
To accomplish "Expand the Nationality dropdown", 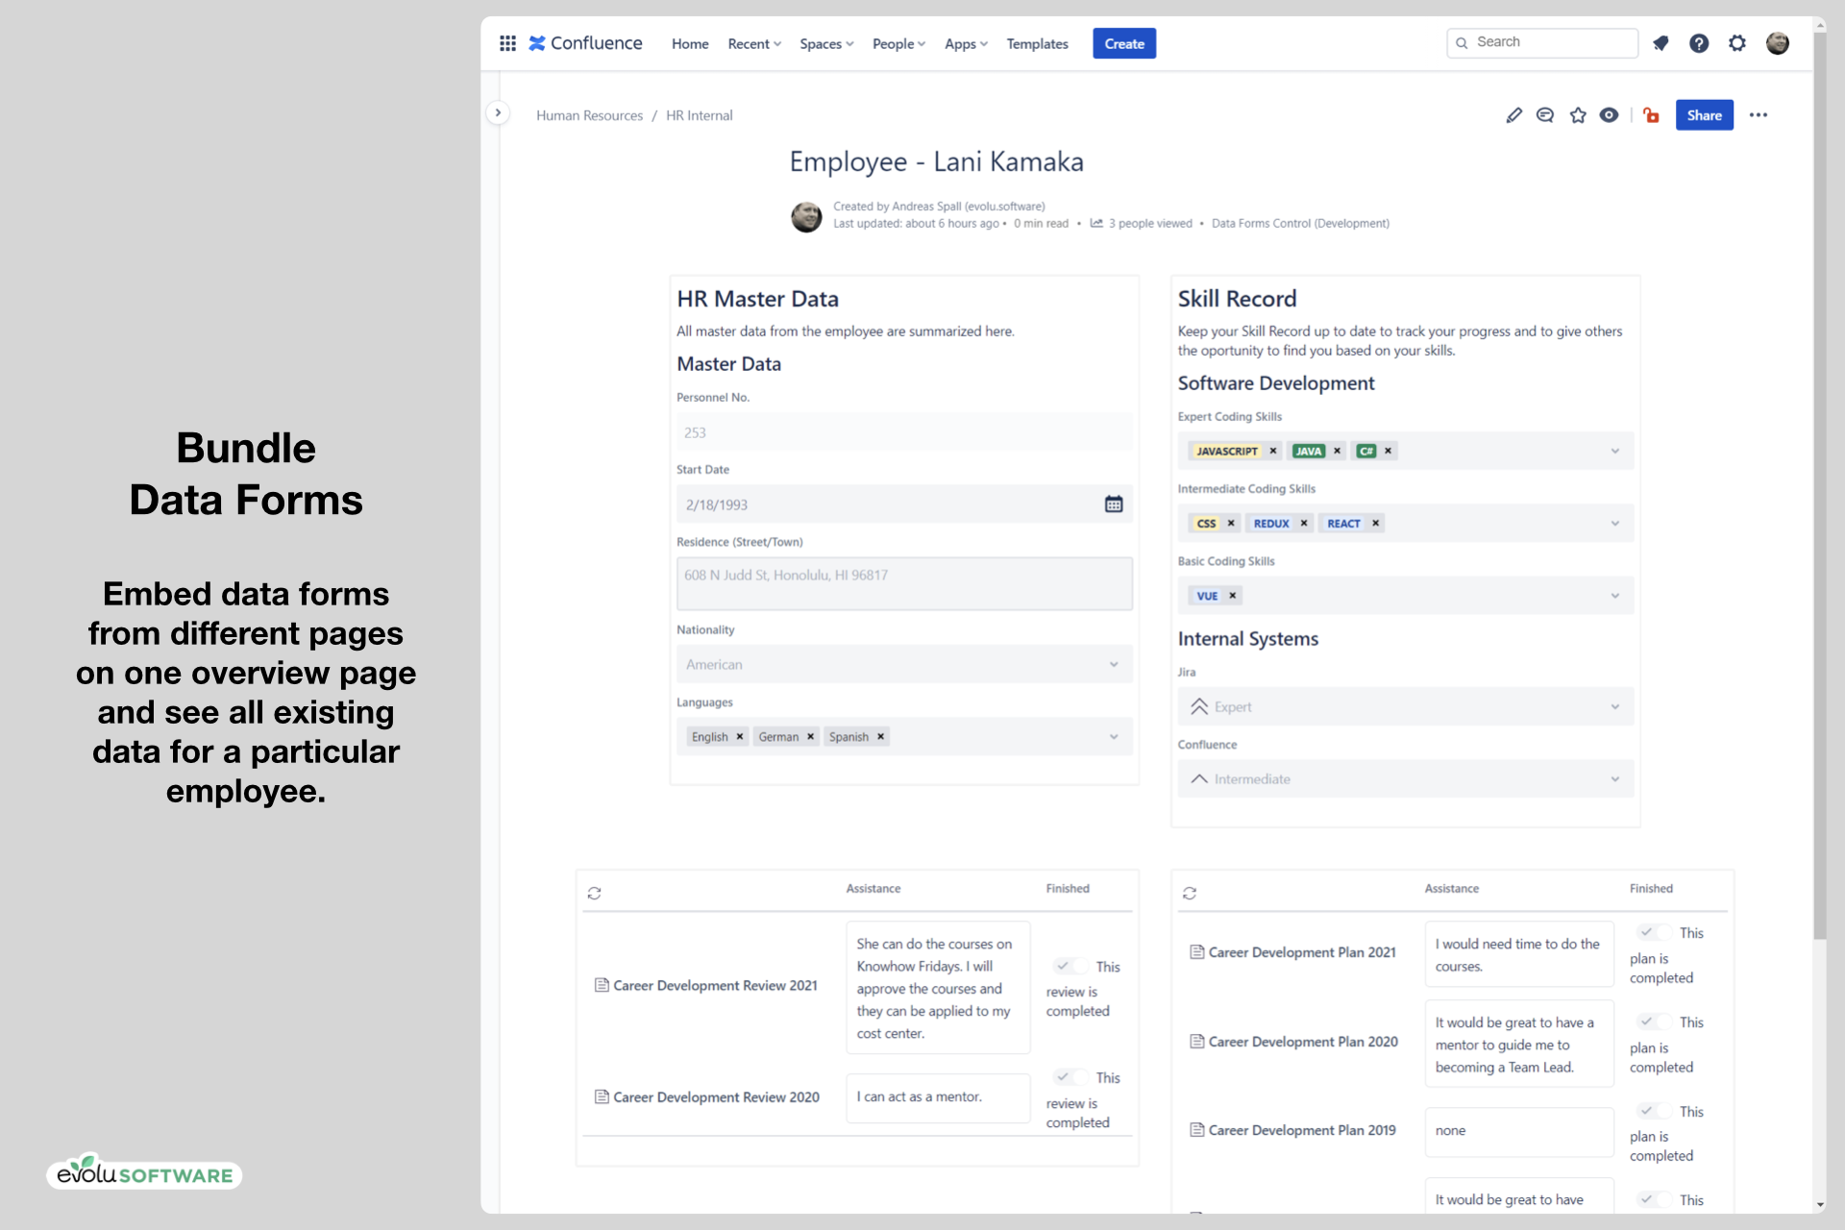I will pyautogui.click(x=1113, y=664).
